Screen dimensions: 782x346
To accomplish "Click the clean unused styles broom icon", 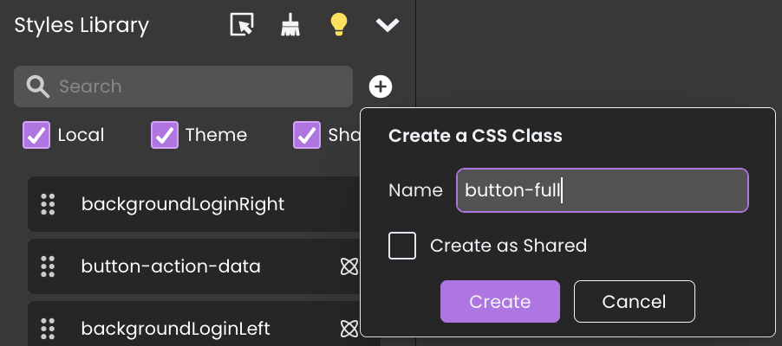I will point(290,25).
